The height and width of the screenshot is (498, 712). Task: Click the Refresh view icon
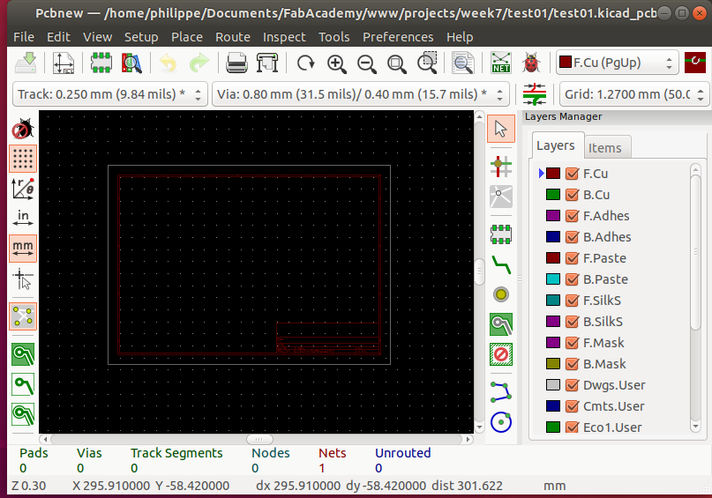coord(305,63)
